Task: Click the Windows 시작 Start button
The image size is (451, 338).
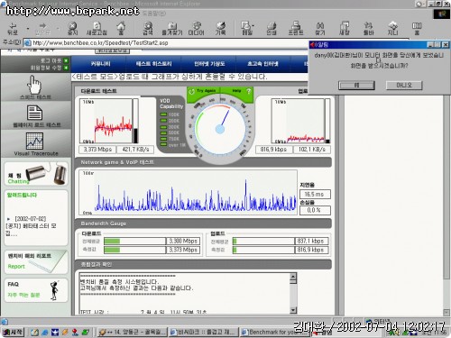Action: point(13,333)
